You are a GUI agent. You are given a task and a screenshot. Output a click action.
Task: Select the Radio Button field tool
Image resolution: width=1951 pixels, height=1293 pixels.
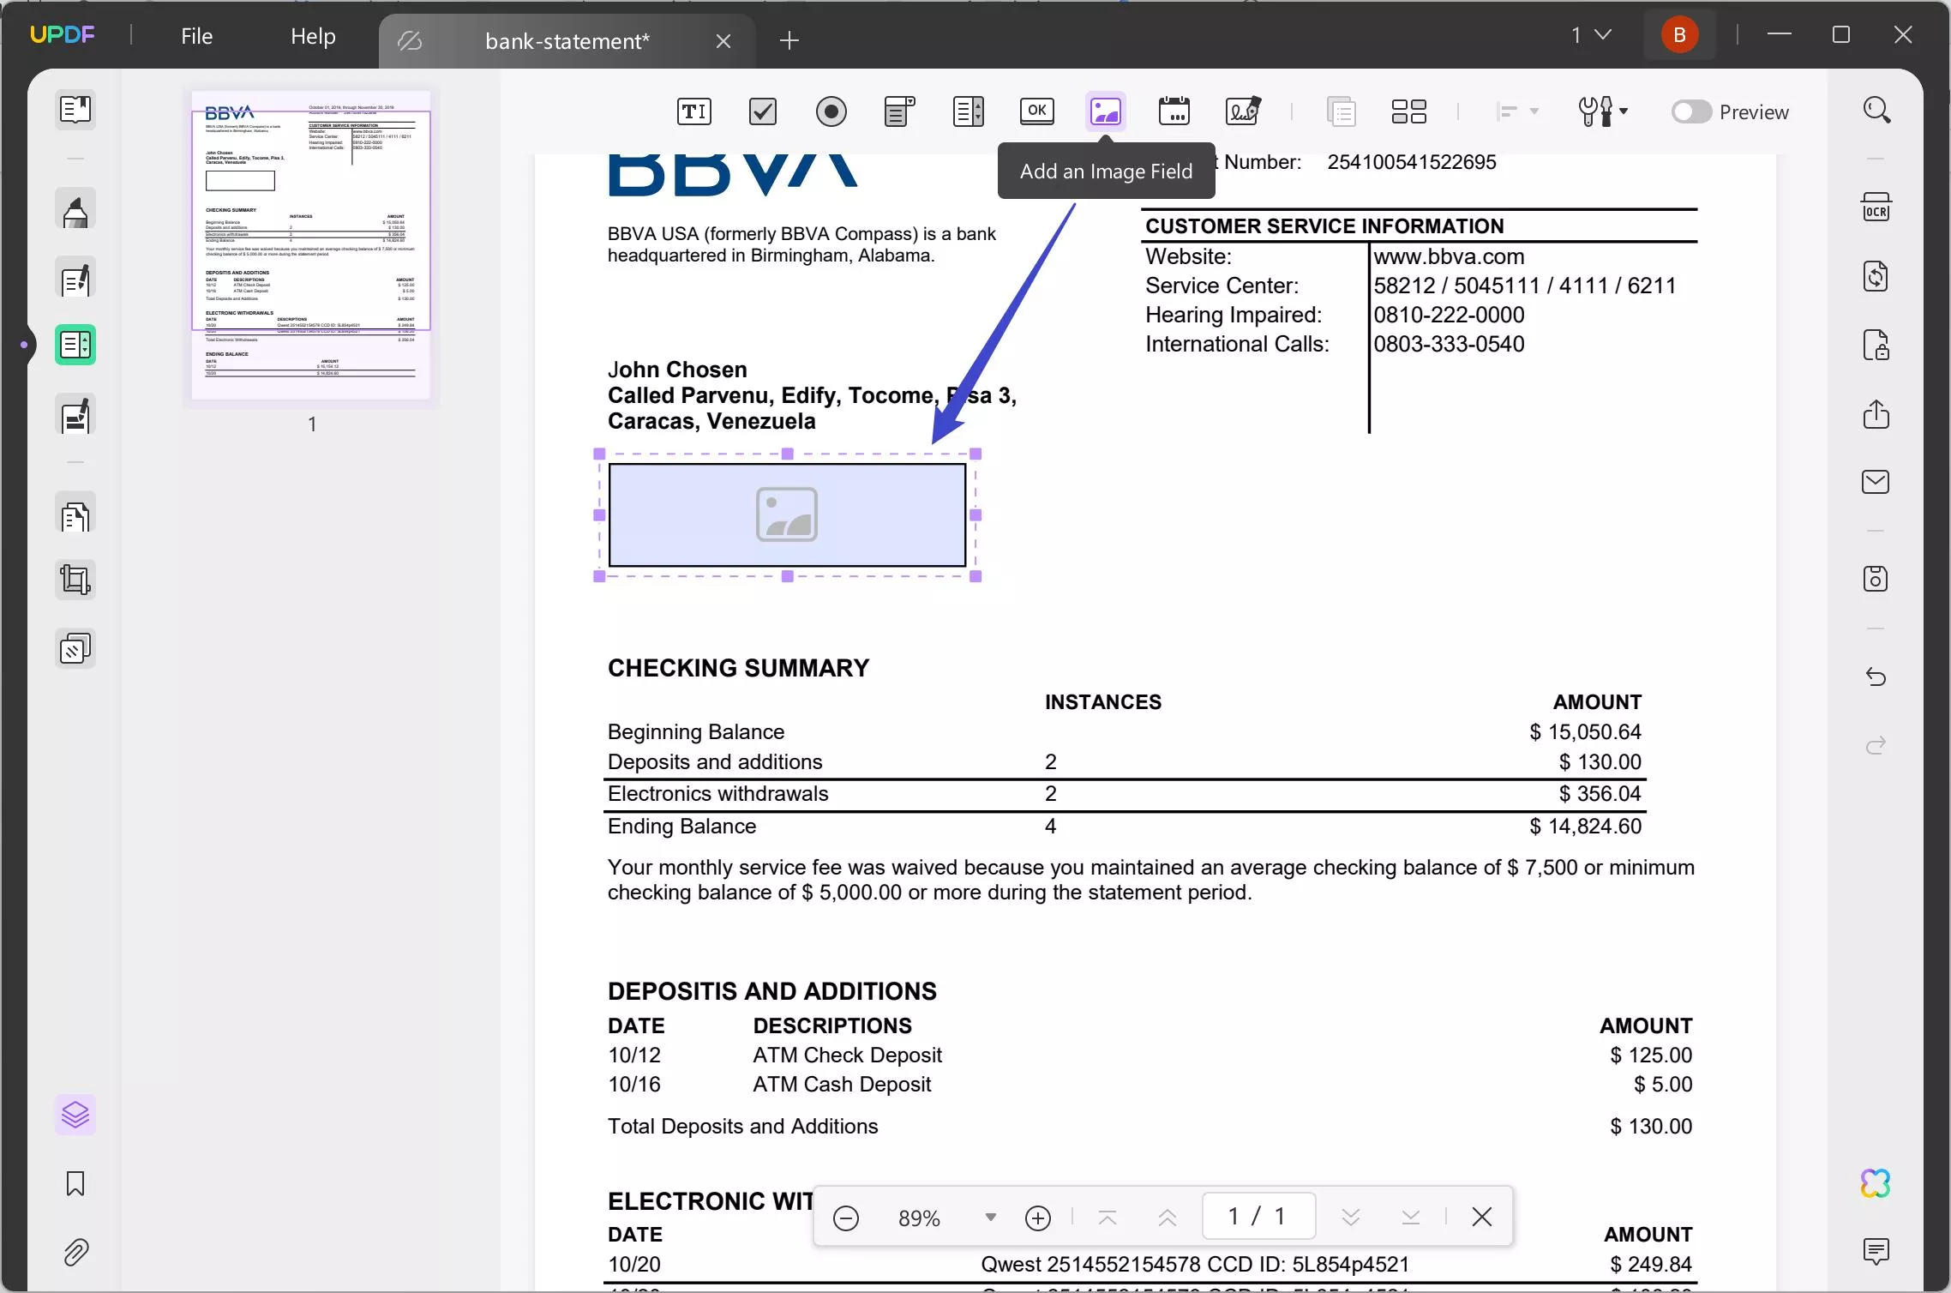(x=831, y=111)
